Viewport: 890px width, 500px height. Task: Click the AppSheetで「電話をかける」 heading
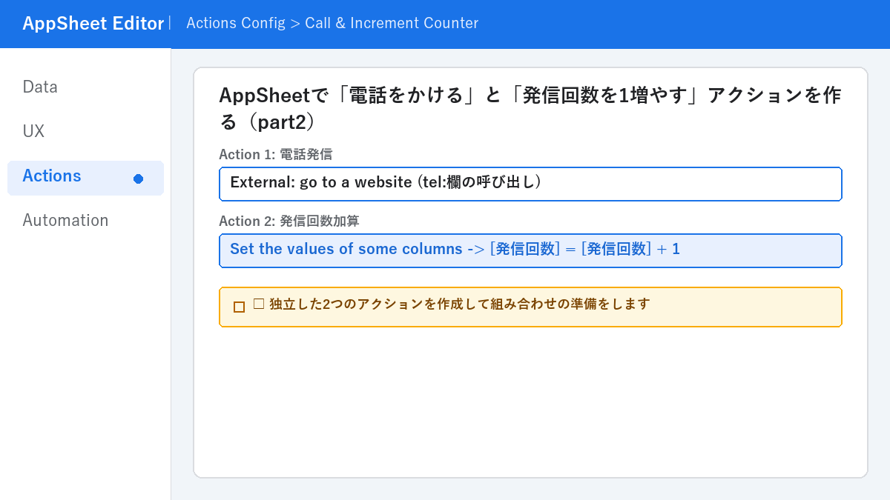[530, 108]
